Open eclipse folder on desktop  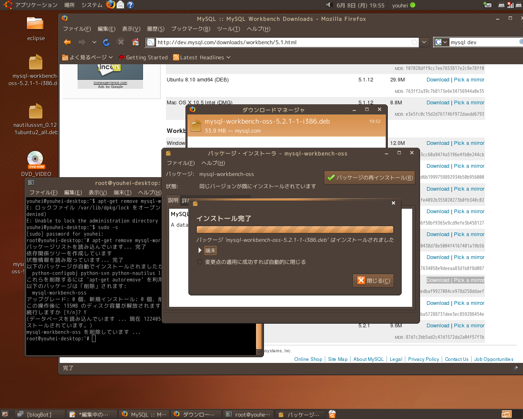tap(36, 24)
